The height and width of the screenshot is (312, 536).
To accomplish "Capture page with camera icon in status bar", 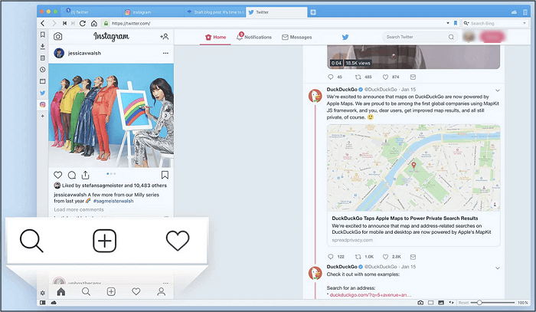I will [x=420, y=303].
